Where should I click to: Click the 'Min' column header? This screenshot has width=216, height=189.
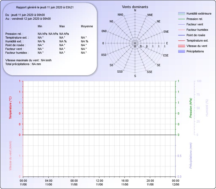[40, 26]
